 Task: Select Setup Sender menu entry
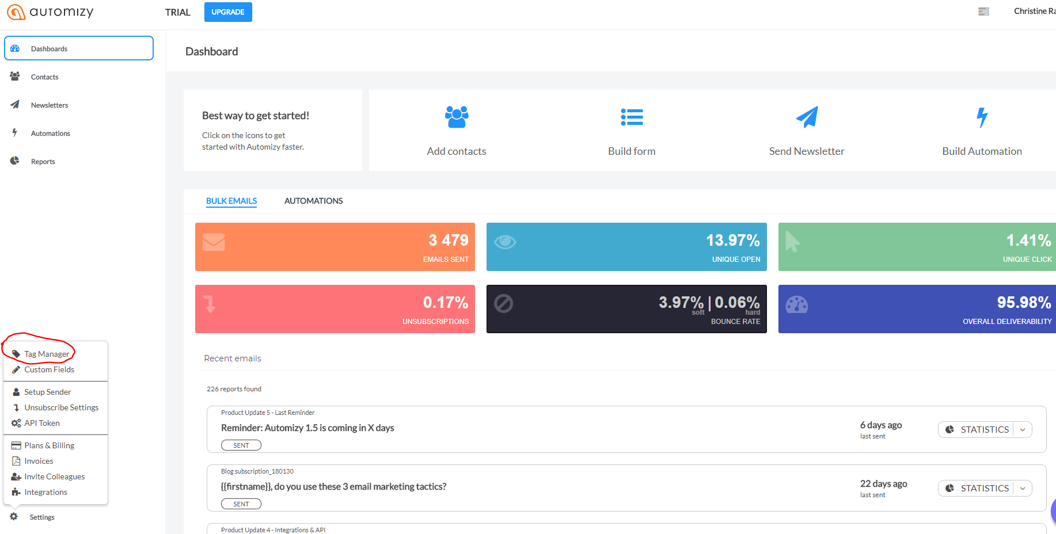(x=47, y=392)
